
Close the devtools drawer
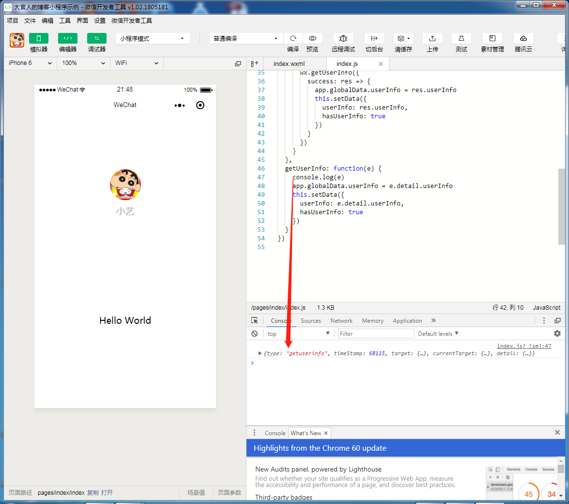[557, 432]
